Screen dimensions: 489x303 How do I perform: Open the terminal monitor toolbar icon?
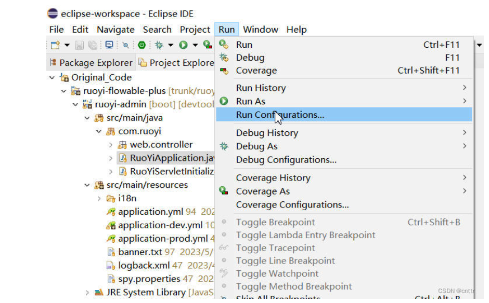109,45
